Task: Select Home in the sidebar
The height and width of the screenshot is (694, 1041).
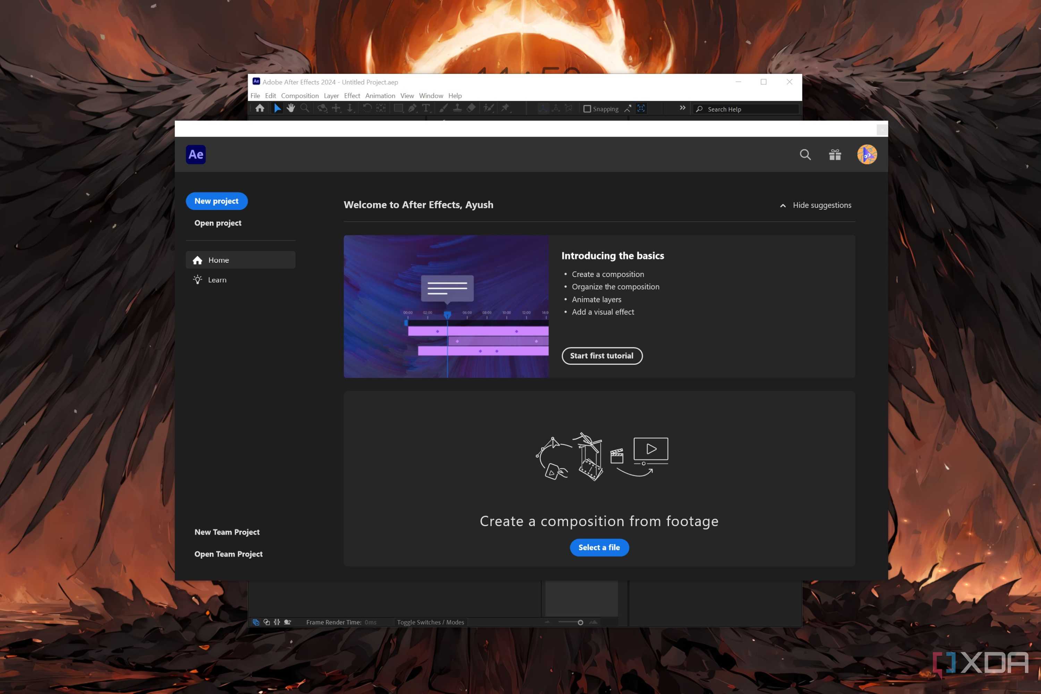Action: pyautogui.click(x=240, y=260)
